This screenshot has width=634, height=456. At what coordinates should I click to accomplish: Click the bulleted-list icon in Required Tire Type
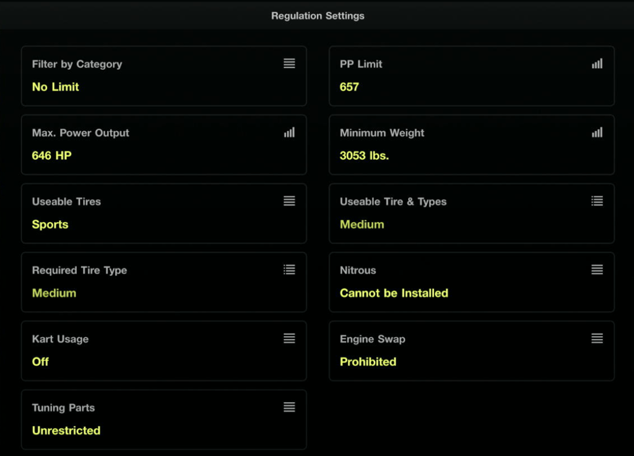click(289, 269)
